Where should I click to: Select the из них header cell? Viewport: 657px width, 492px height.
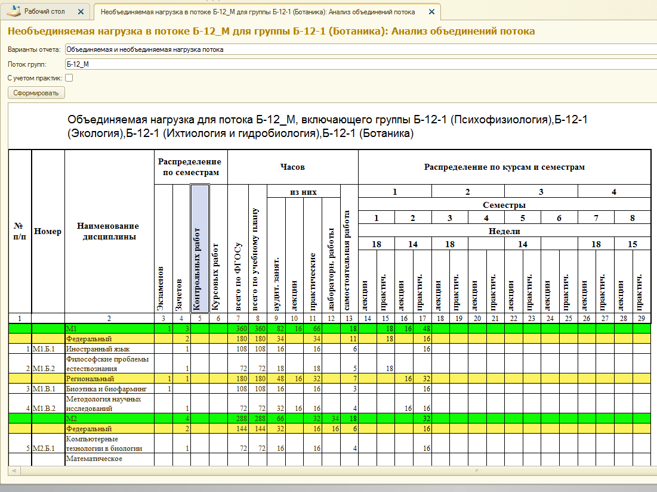click(x=303, y=192)
